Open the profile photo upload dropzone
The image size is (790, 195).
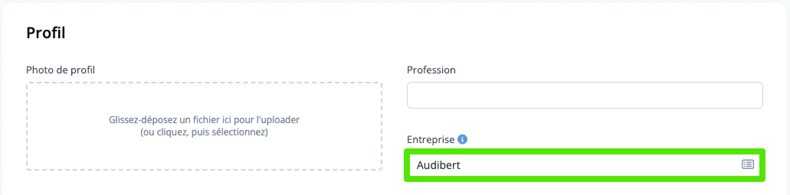(204, 126)
